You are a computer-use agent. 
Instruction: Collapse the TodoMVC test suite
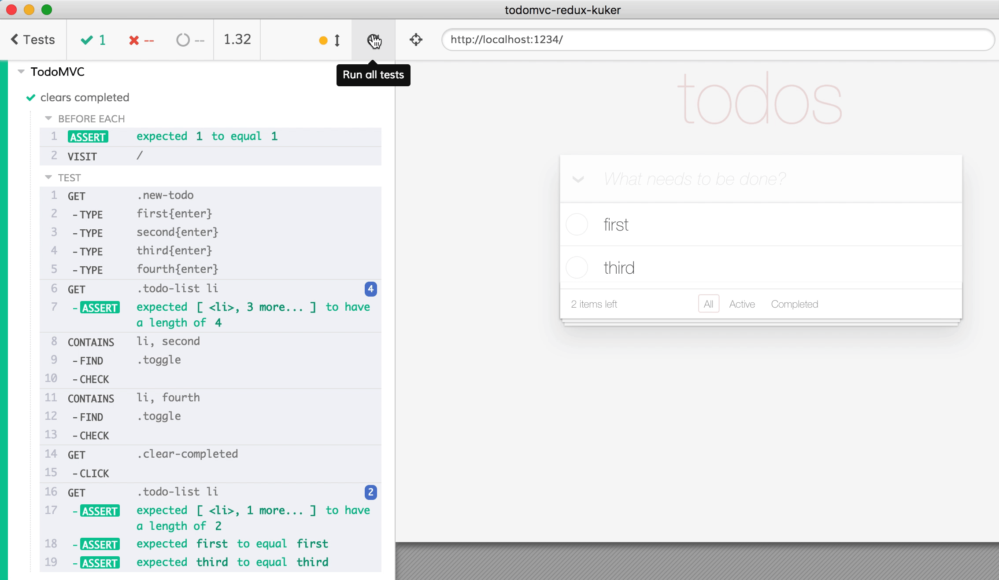click(21, 72)
